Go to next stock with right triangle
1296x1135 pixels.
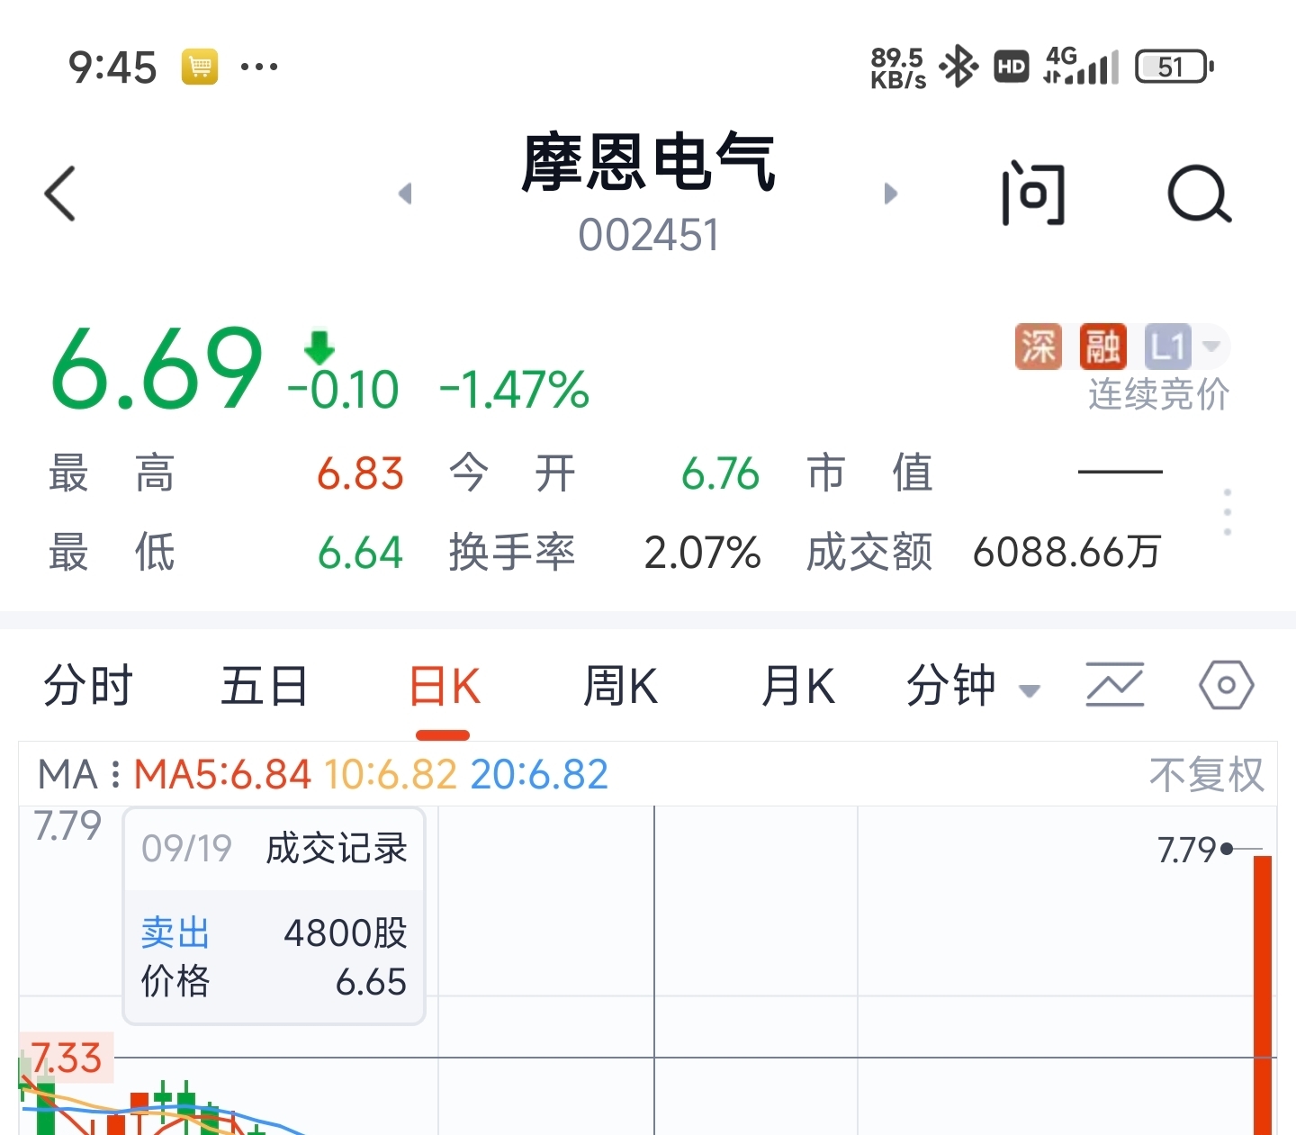[x=891, y=194]
